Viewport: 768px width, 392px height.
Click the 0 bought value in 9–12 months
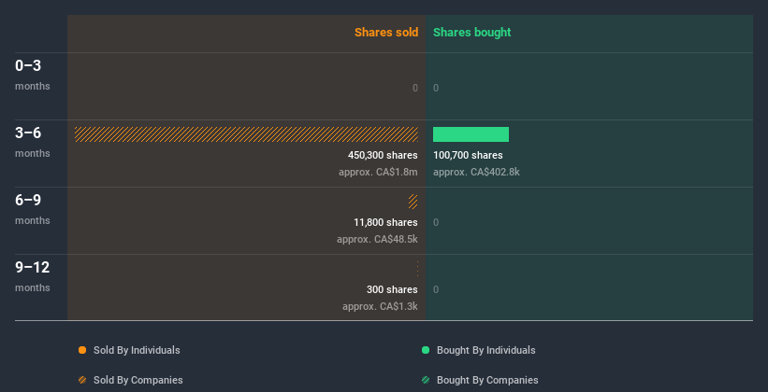[x=436, y=289]
